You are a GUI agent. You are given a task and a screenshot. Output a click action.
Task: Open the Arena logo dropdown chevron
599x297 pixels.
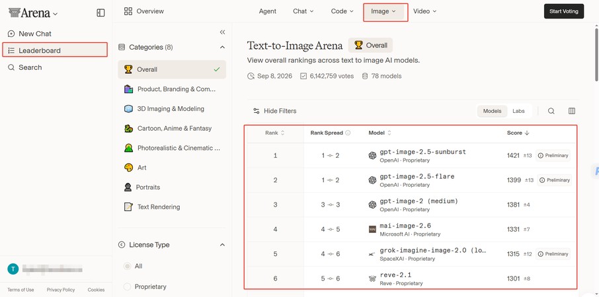click(x=55, y=14)
